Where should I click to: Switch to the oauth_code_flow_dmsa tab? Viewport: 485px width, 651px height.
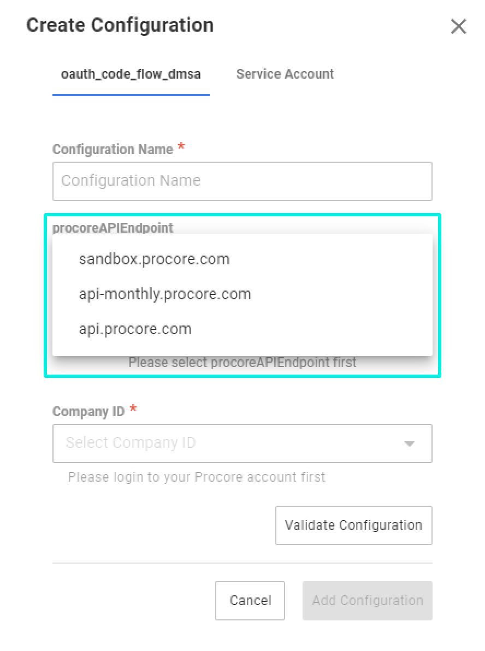(x=131, y=74)
